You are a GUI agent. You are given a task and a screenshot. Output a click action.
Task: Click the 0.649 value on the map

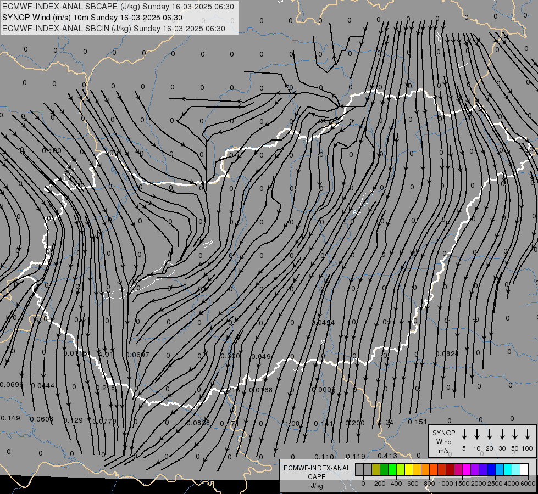[261, 357]
